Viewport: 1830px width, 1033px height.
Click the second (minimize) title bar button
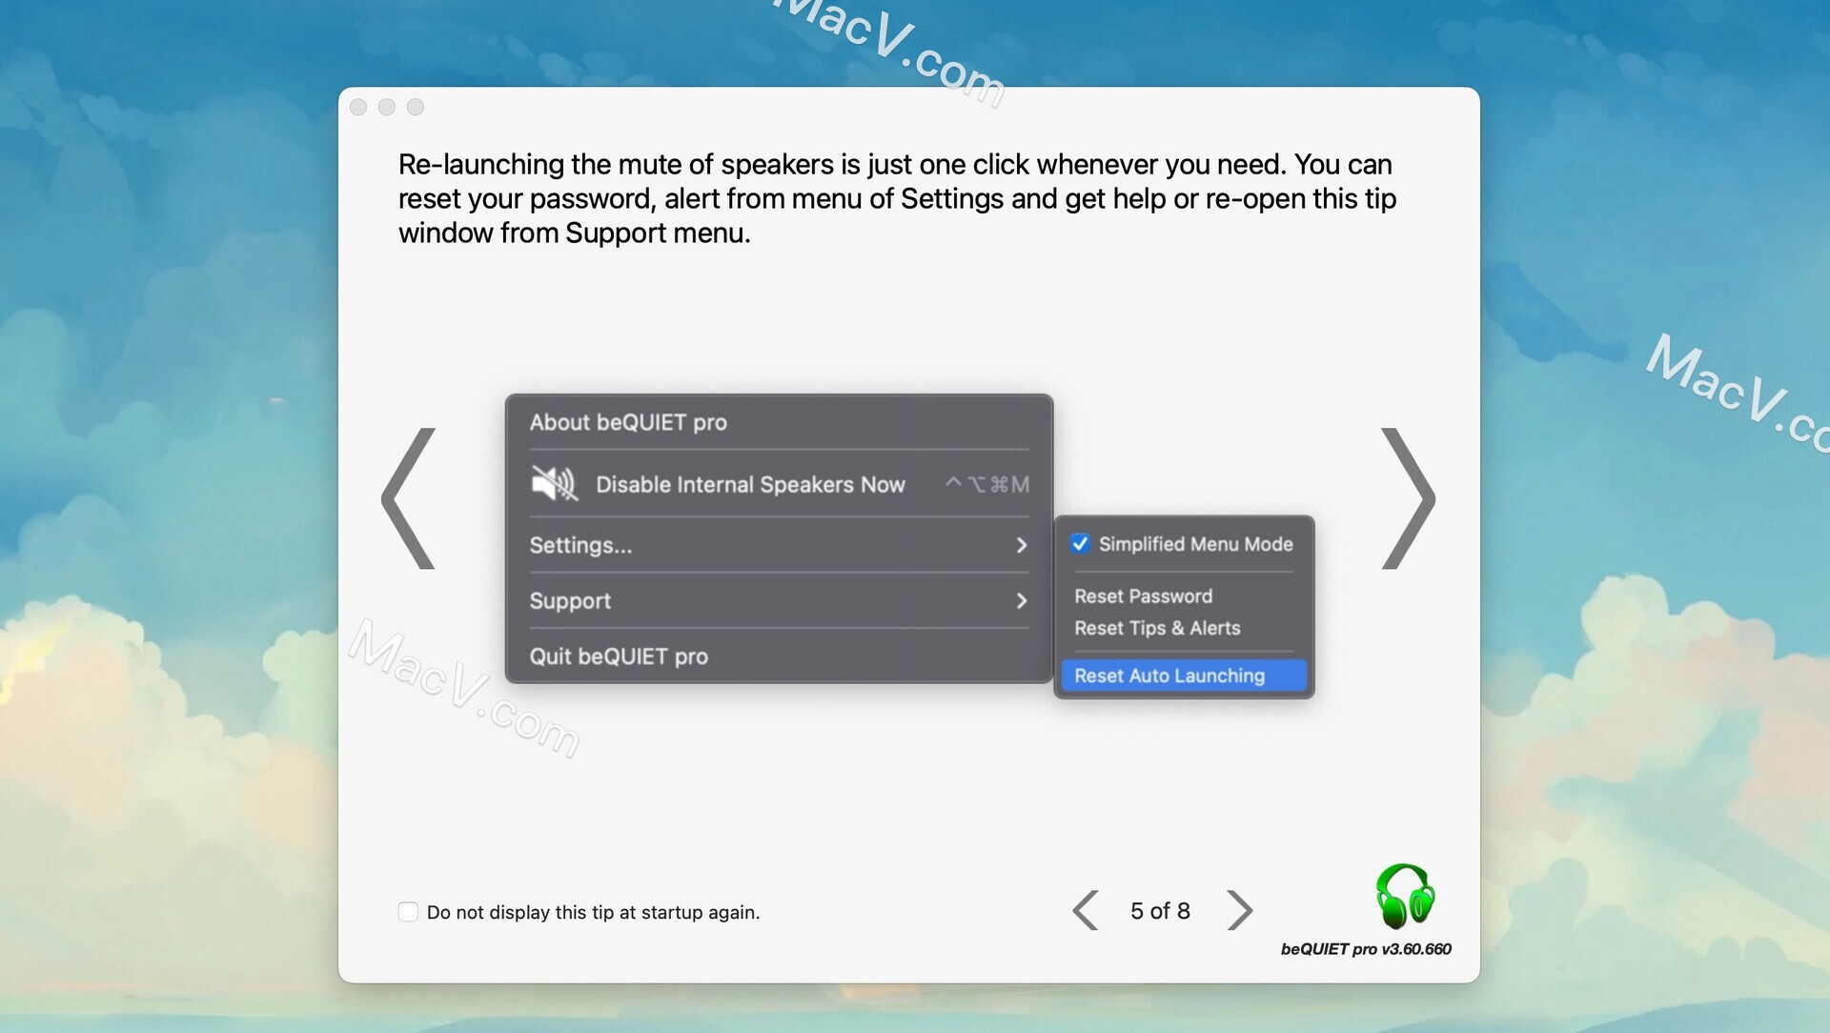coord(387,107)
